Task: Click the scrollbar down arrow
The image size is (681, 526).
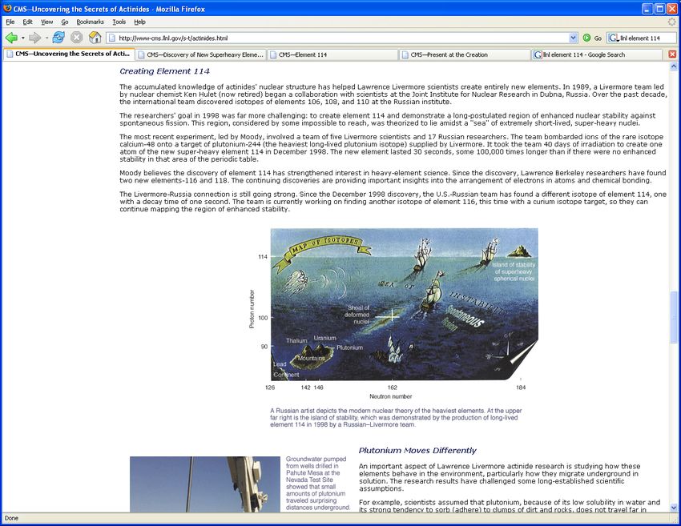Action: [674, 507]
